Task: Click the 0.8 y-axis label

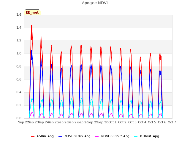Action: tap(19, 66)
